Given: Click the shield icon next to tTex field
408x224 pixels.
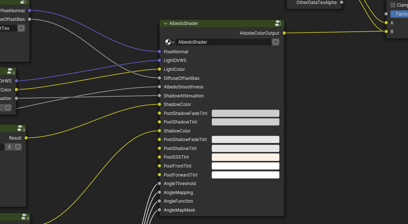Looking at the screenshot, I should click(x=21, y=28).
